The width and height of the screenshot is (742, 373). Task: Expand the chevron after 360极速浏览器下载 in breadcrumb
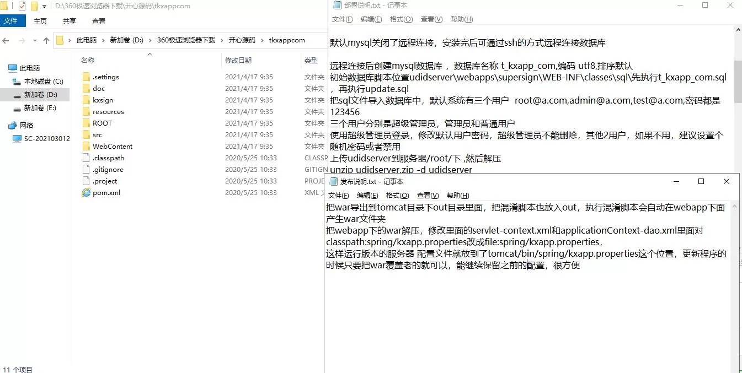(x=222, y=40)
